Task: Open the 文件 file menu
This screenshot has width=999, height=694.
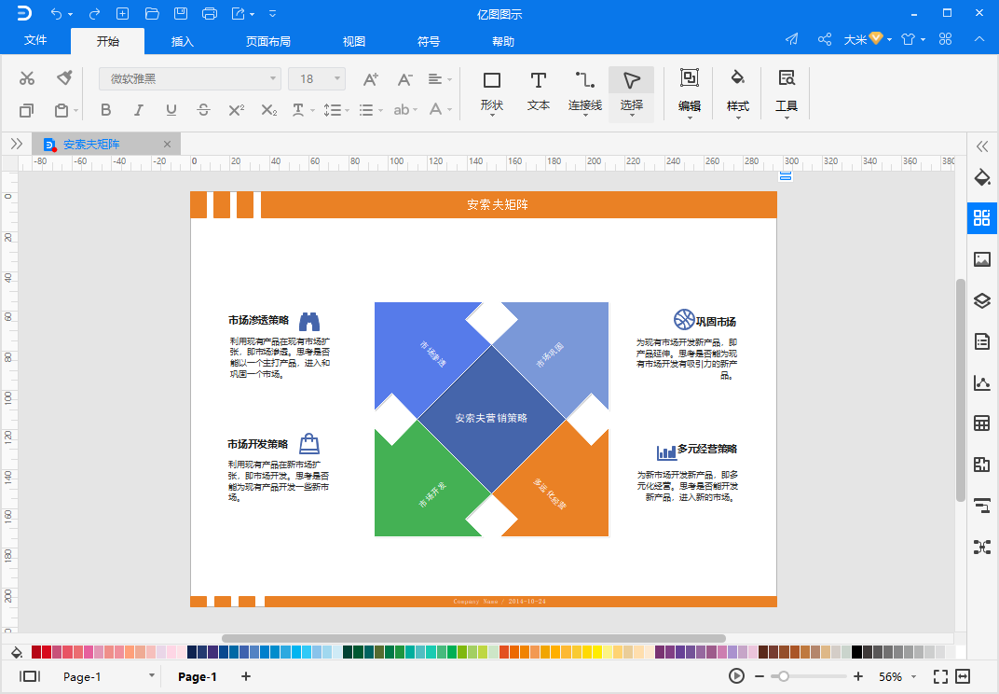Action: point(35,40)
